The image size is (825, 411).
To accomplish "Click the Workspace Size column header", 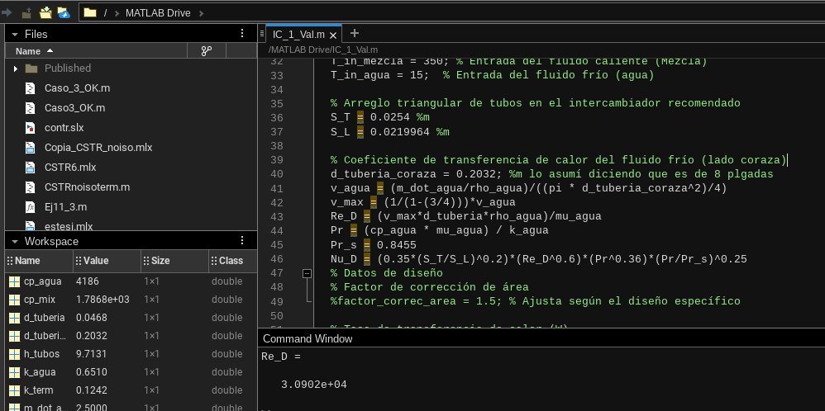I will click(174, 261).
